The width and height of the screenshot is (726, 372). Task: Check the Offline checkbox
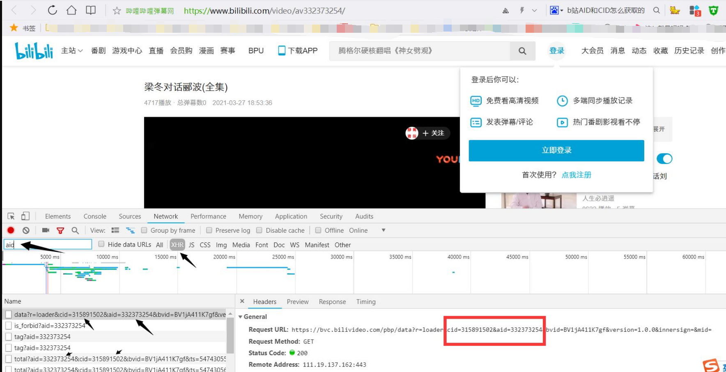pos(318,230)
